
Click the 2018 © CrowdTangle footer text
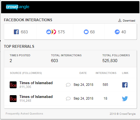pos(123,114)
